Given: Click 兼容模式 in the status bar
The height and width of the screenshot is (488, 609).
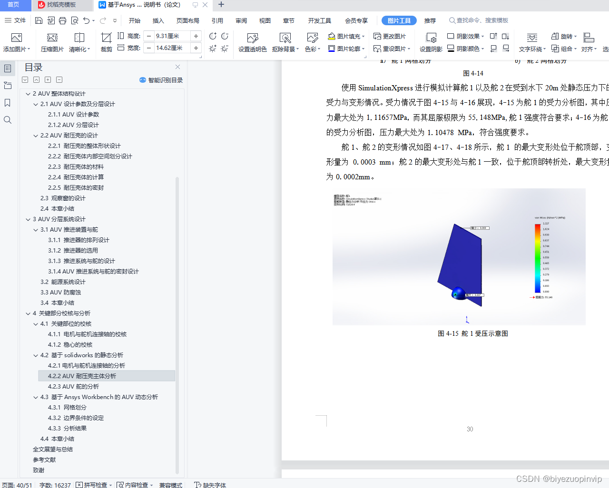Looking at the screenshot, I should tap(170, 485).
